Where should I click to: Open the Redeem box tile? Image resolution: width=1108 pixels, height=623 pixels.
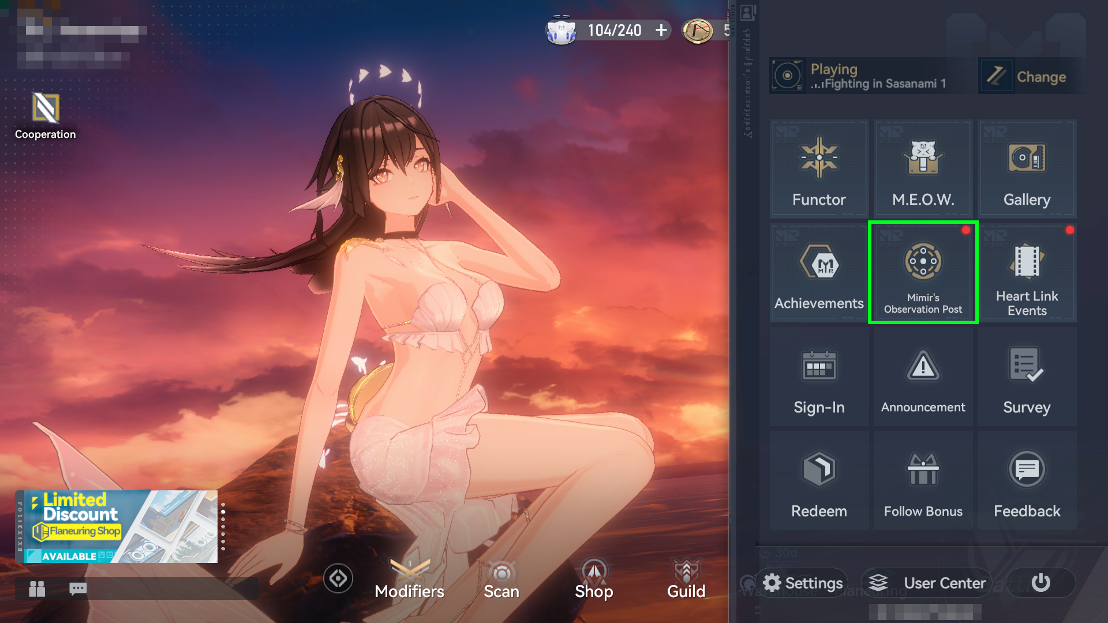pyautogui.click(x=819, y=481)
